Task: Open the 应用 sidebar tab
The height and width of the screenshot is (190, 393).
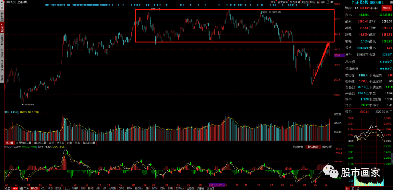Action: [x=2, y=6]
